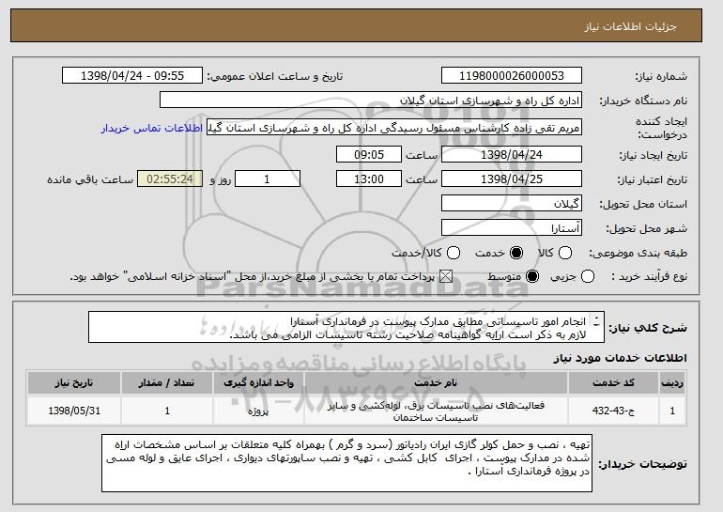Click the buyer organization name field

[x=371, y=101]
